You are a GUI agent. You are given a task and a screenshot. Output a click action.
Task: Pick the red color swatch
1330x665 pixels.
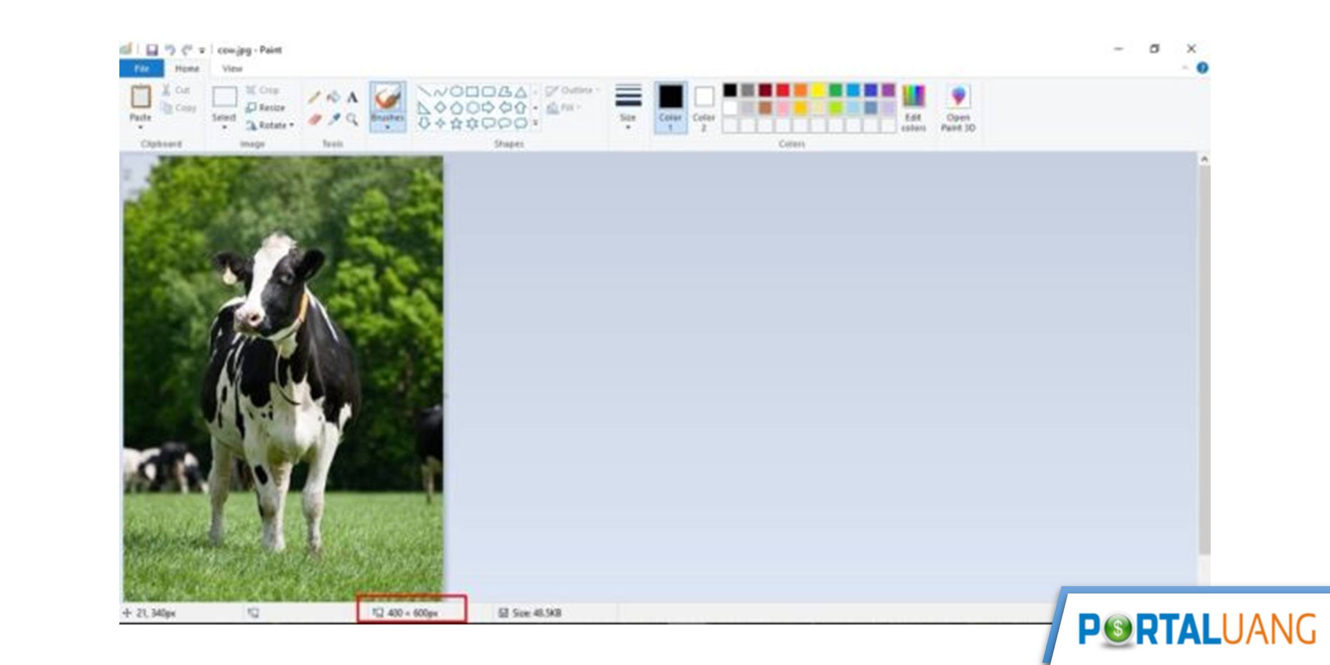coord(783,90)
